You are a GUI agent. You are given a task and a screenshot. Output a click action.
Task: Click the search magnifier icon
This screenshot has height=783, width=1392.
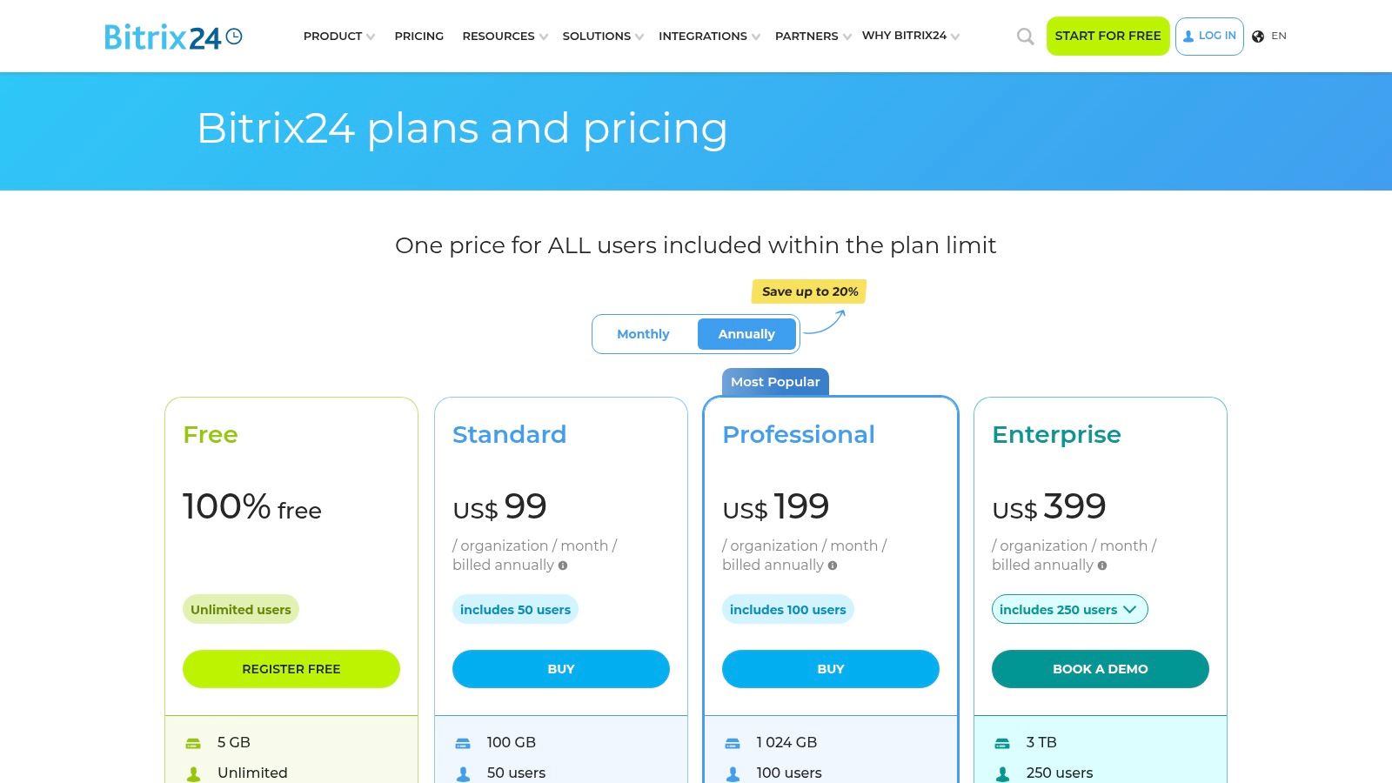tap(1025, 37)
